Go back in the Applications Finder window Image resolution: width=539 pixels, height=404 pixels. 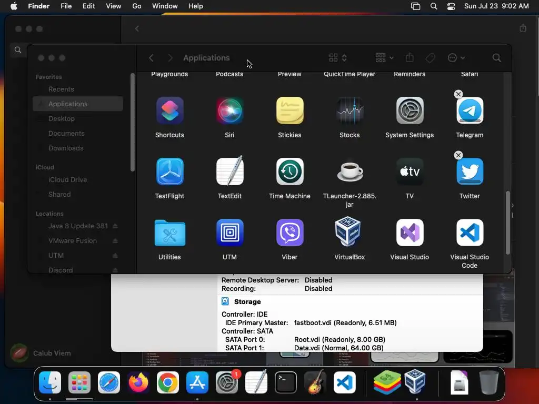(151, 58)
